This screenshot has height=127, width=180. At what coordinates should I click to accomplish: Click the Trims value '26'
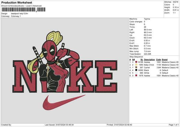point(145,27)
